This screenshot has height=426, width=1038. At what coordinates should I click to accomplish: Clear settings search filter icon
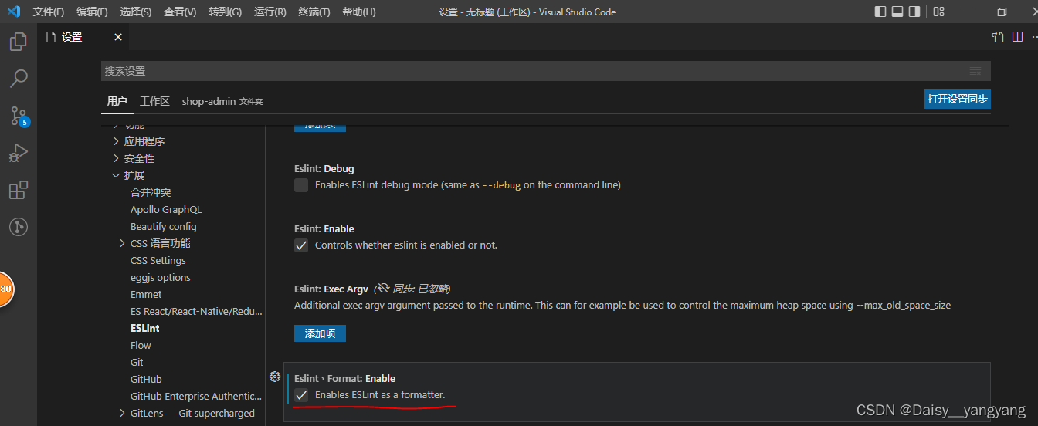[x=975, y=71]
